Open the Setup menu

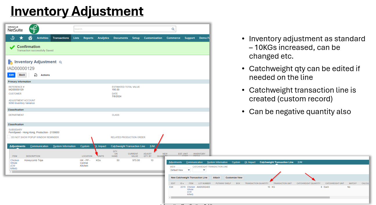coord(136,38)
